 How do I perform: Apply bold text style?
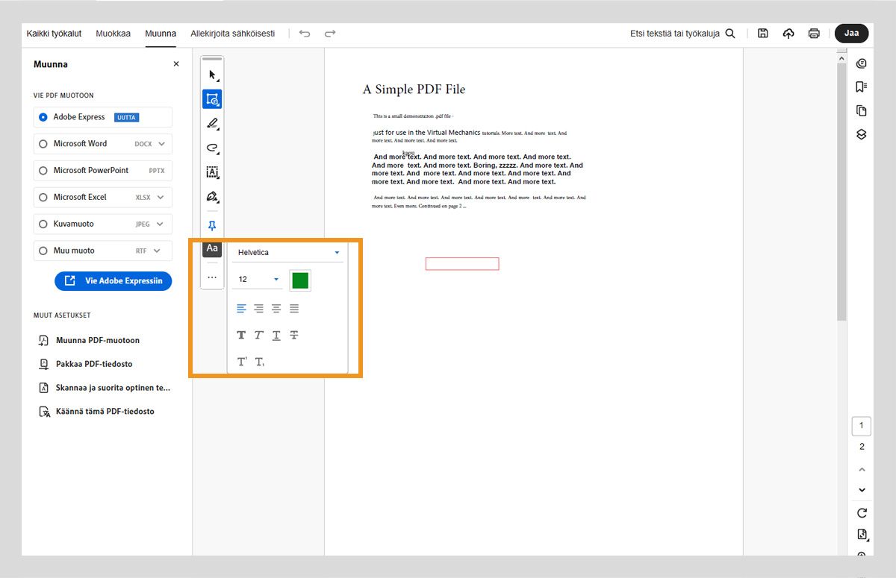pos(241,335)
